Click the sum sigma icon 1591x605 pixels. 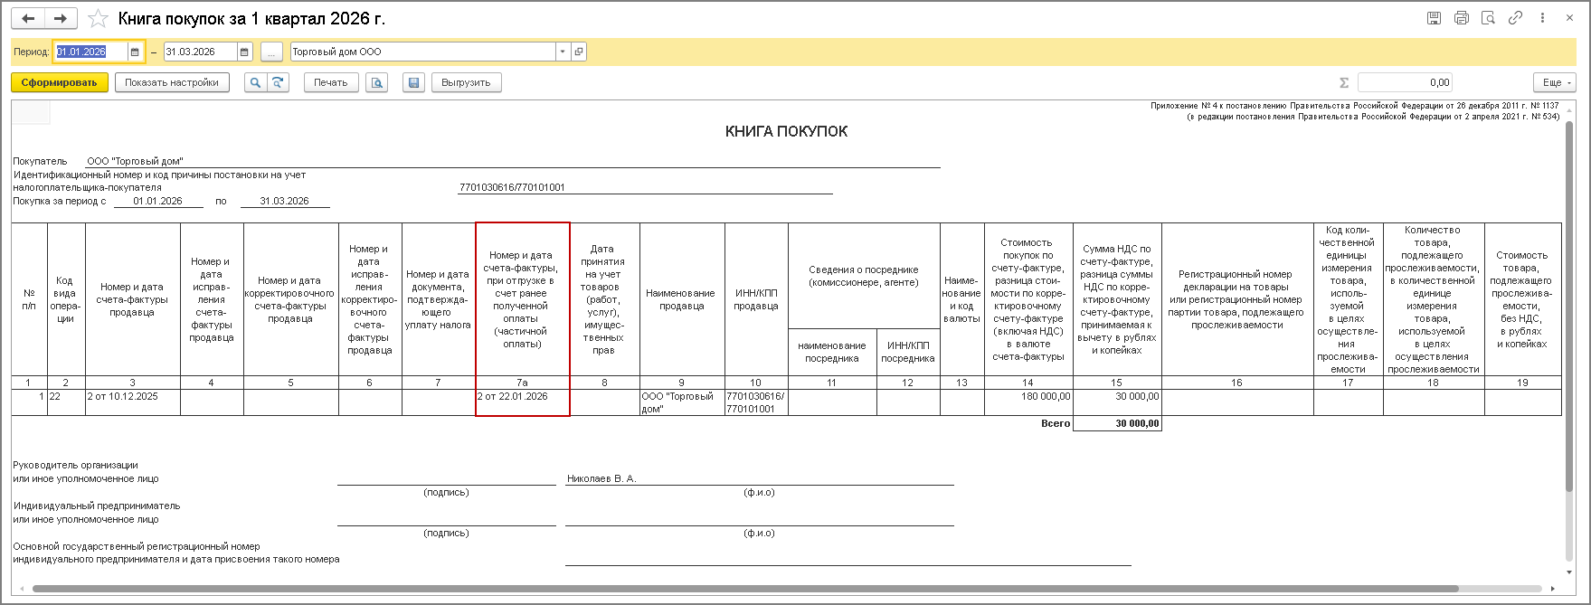[x=1344, y=82]
